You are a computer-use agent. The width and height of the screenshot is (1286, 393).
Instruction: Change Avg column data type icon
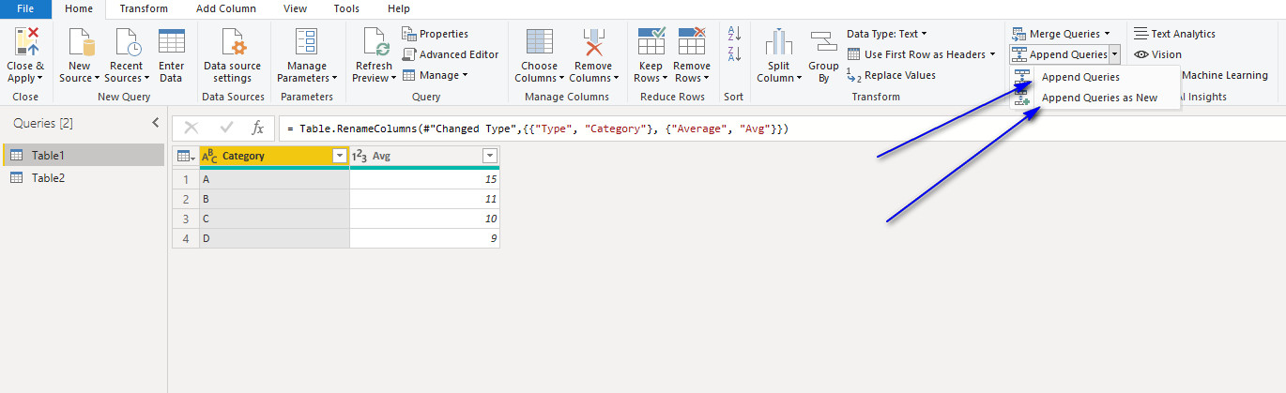pos(359,157)
